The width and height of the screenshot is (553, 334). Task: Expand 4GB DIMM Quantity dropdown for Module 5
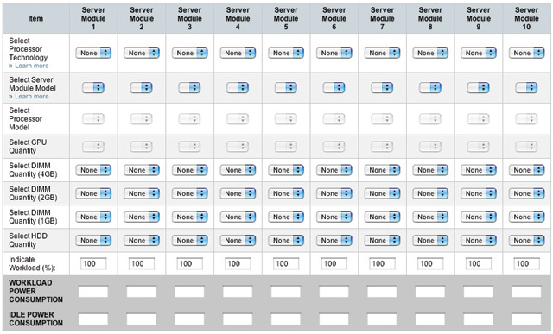[x=286, y=170]
